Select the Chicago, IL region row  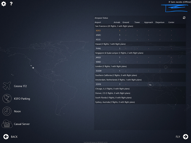pyautogui.click(x=140, y=89)
